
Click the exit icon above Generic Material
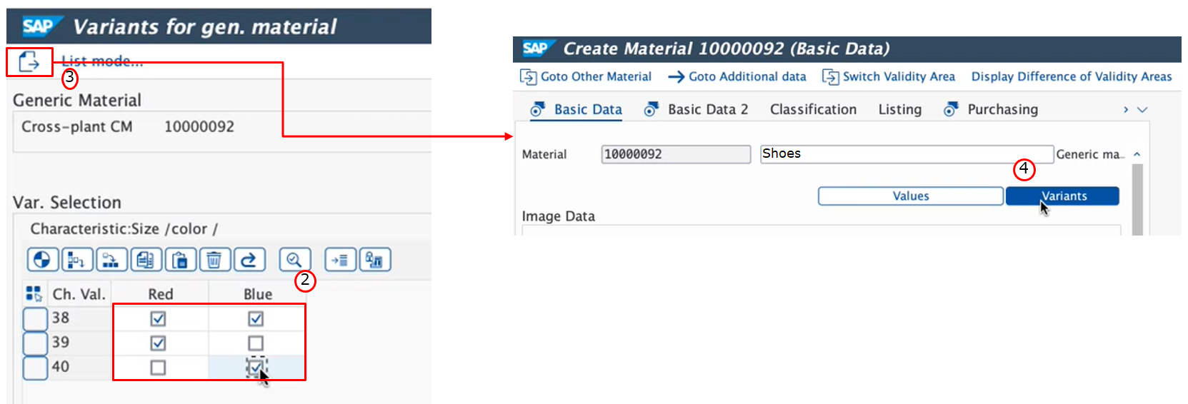click(x=29, y=62)
